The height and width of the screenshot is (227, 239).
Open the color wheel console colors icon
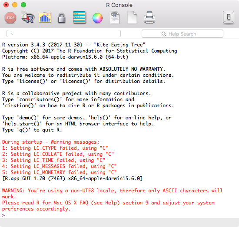[97, 18]
